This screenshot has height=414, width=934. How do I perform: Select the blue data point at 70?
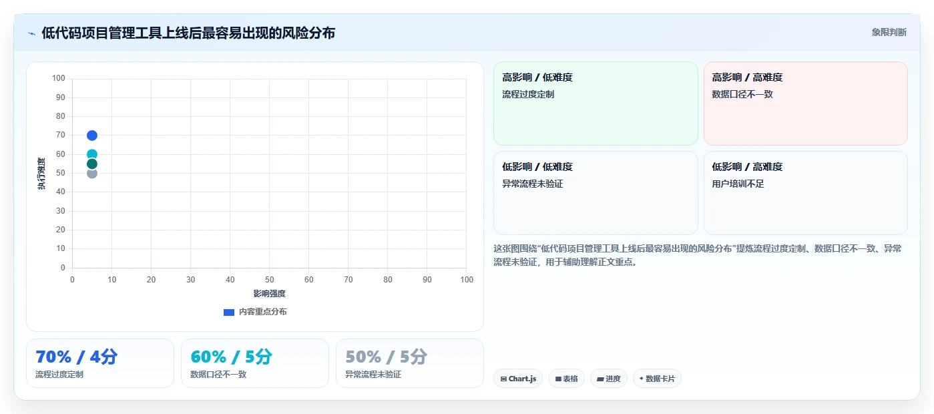92,136
